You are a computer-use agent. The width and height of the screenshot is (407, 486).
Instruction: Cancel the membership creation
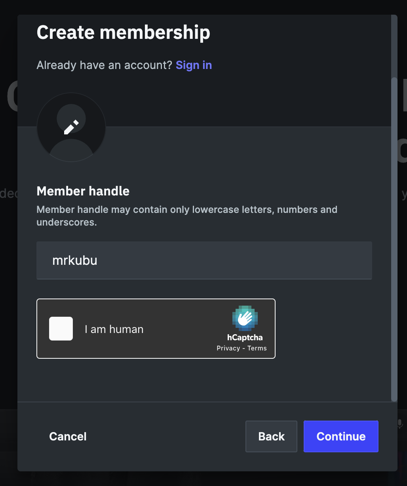tap(68, 436)
